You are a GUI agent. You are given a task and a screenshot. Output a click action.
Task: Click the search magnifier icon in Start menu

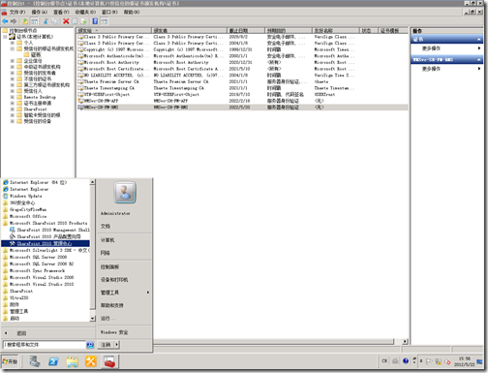[90, 345]
